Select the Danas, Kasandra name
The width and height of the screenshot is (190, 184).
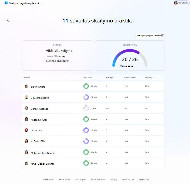pyautogui.click(x=39, y=109)
